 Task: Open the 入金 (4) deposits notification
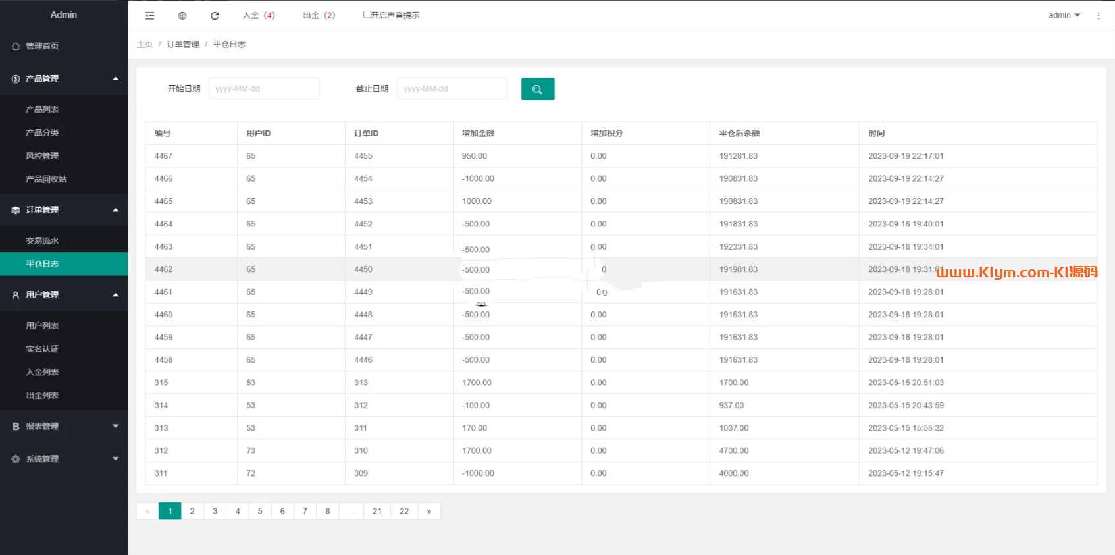259,15
